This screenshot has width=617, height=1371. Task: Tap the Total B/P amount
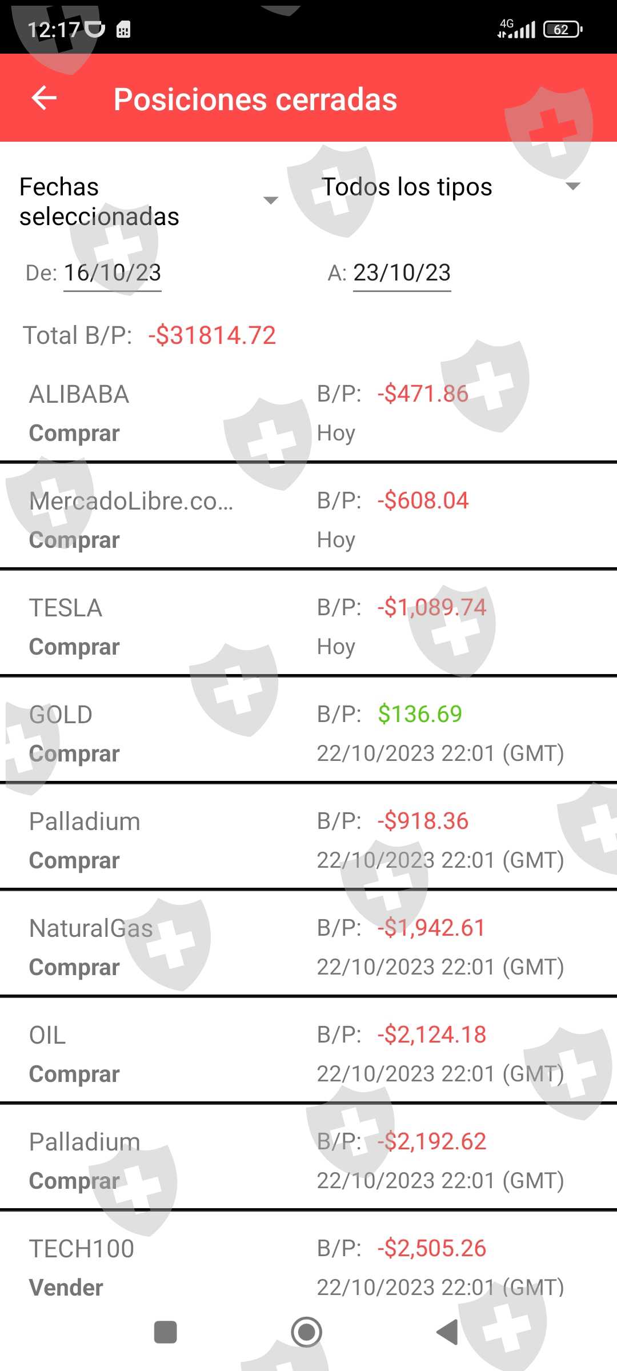(212, 335)
